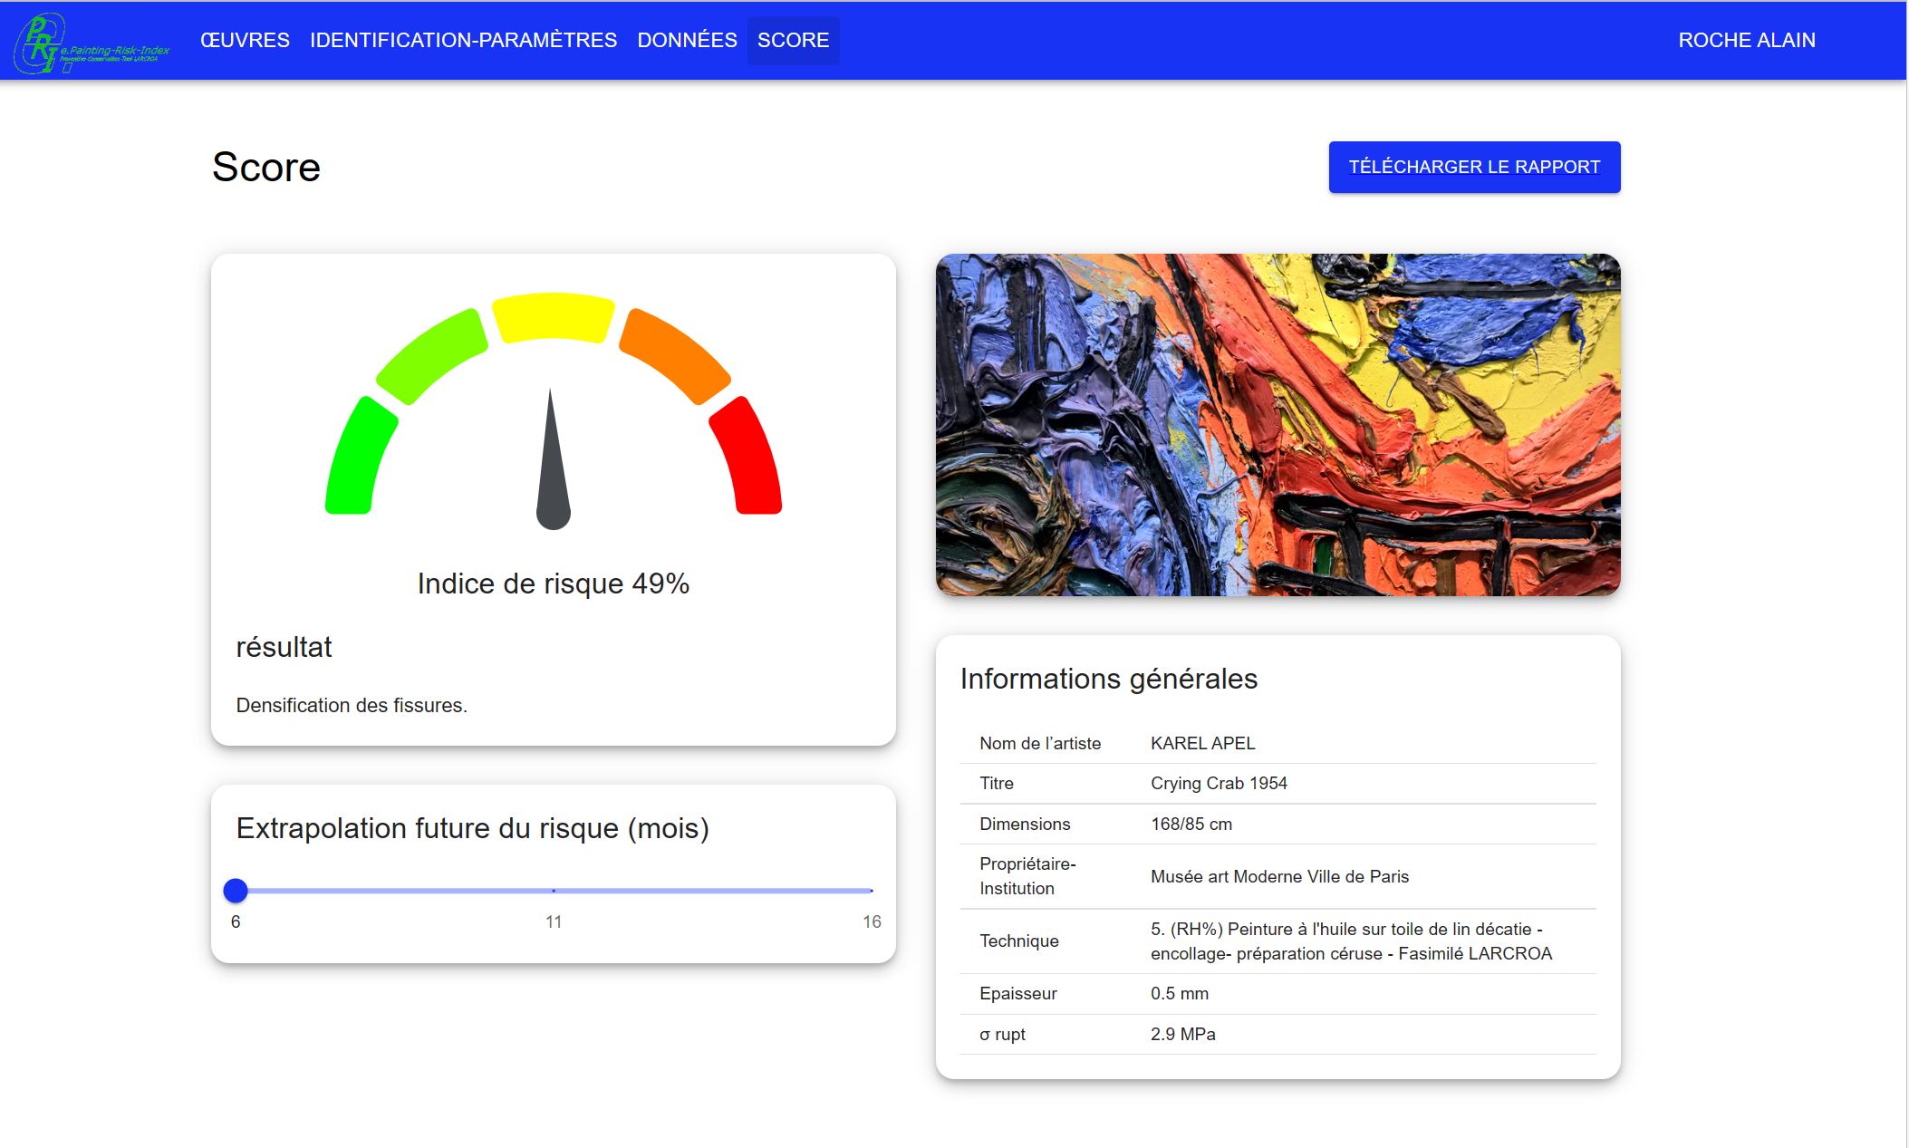Select the SCORE tab
Viewport: 1909px width, 1148px height.
(793, 40)
